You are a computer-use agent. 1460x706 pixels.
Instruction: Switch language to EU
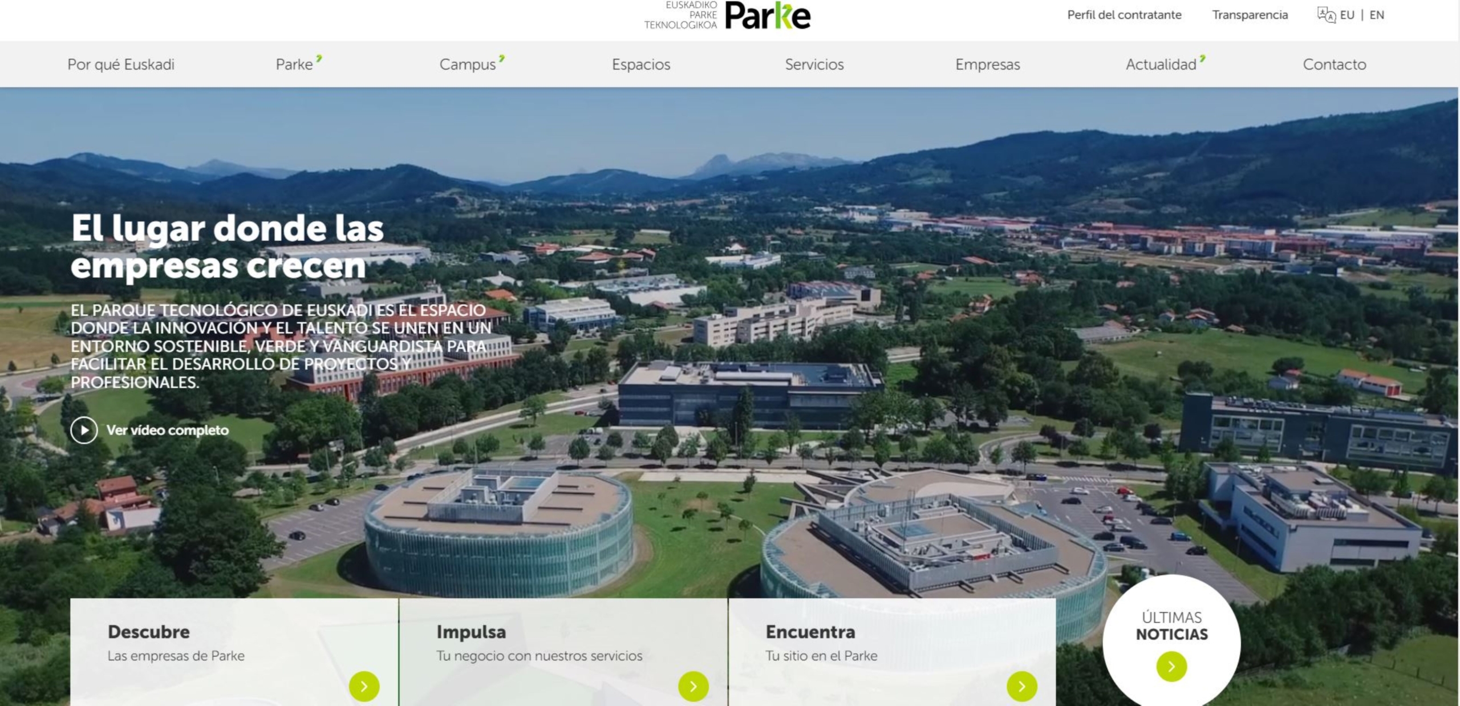[1347, 15]
